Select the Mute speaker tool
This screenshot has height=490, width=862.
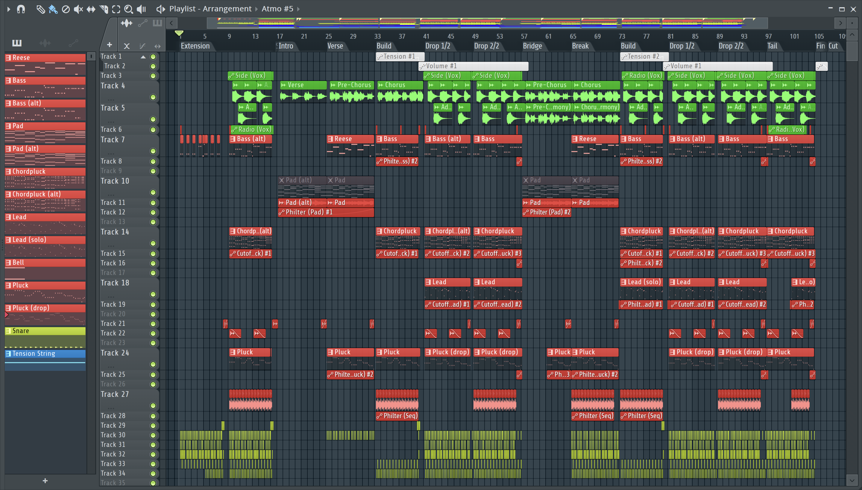pos(78,9)
